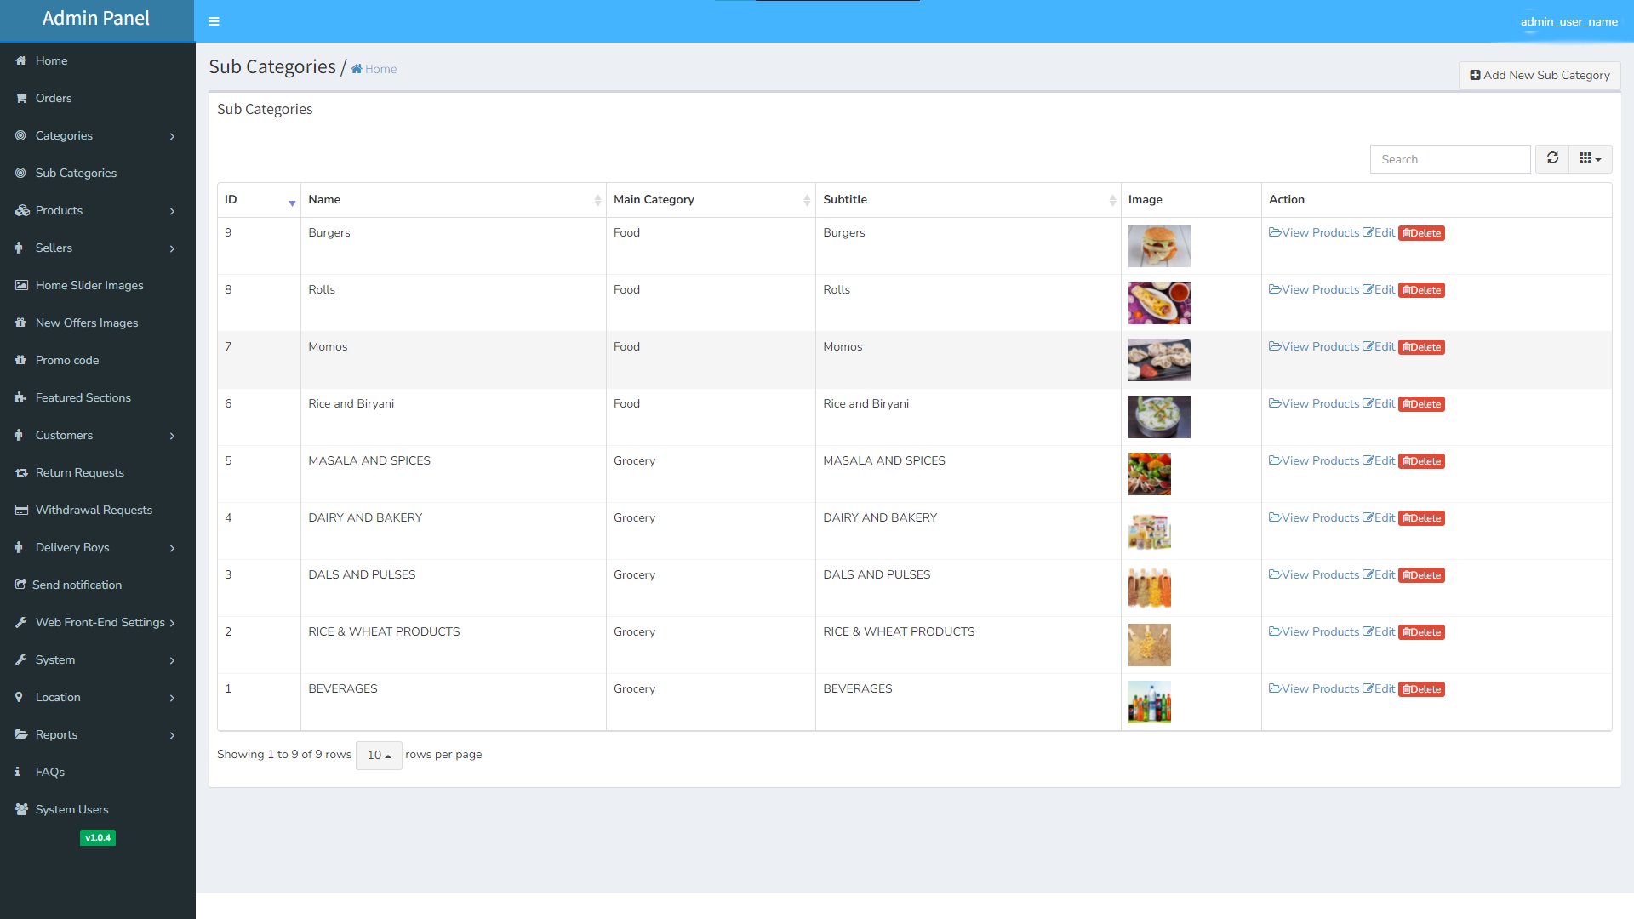Image resolution: width=1634 pixels, height=919 pixels.
Task: Click the Orders cart icon in sidebar
Action: coord(21,98)
